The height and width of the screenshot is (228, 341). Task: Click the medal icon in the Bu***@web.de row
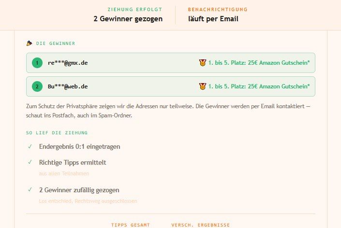point(203,86)
